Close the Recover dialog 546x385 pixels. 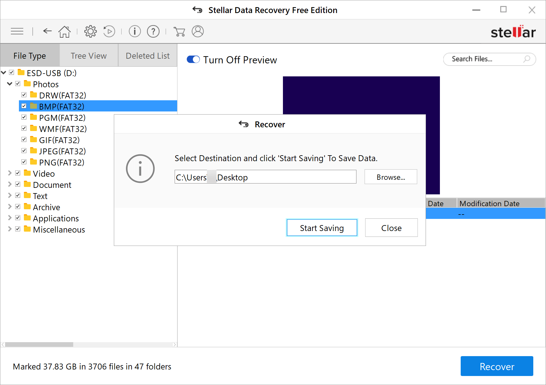pyautogui.click(x=391, y=228)
